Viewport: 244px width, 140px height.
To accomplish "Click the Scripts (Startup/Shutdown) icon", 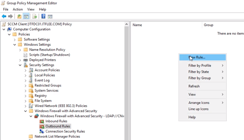I will (x=25, y=55).
